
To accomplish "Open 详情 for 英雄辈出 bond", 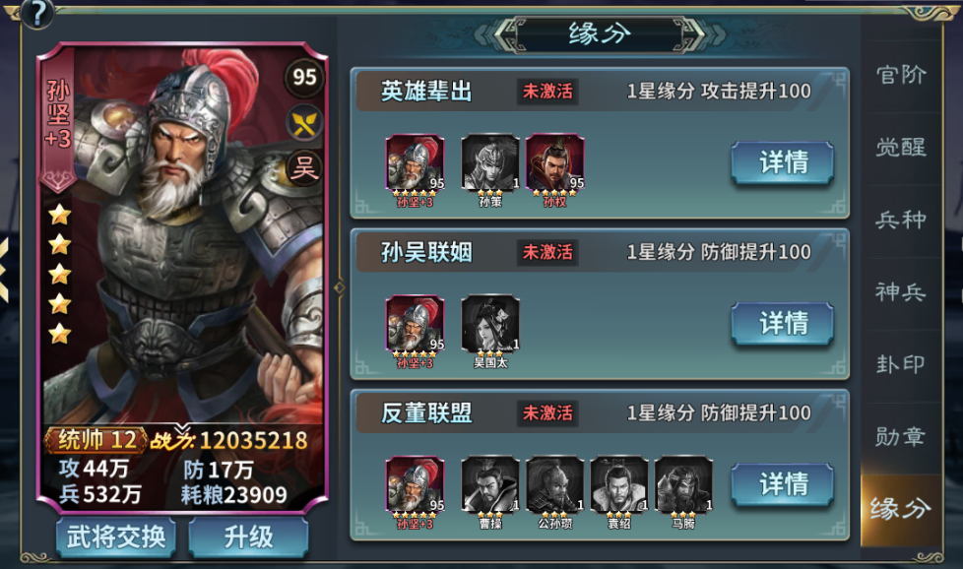I will 783,162.
